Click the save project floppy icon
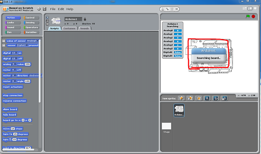 (x=45, y=9)
